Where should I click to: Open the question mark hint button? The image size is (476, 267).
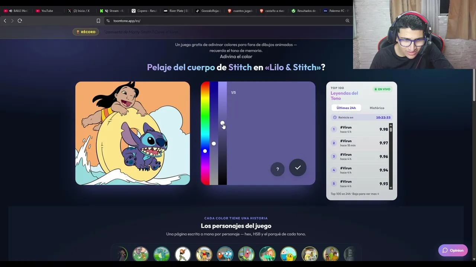277,169
